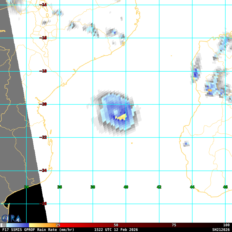
Task: Pick the 75 value on the color scale
Action: pos(174,225)
